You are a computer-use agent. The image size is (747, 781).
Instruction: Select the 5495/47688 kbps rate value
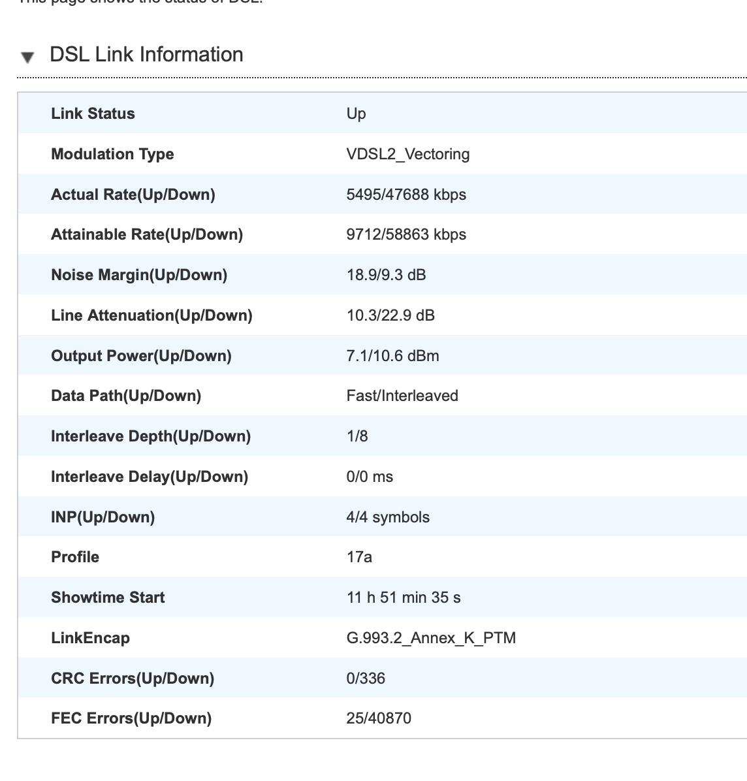tap(405, 195)
